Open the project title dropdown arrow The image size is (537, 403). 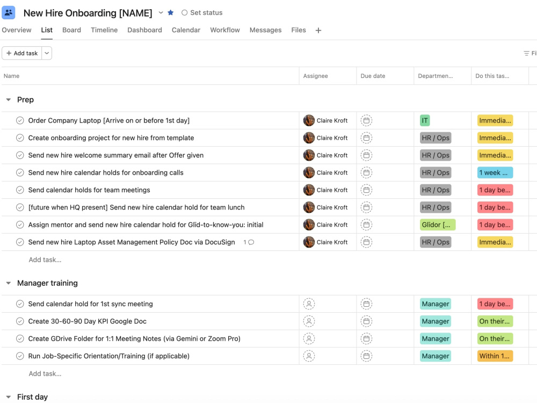161,13
